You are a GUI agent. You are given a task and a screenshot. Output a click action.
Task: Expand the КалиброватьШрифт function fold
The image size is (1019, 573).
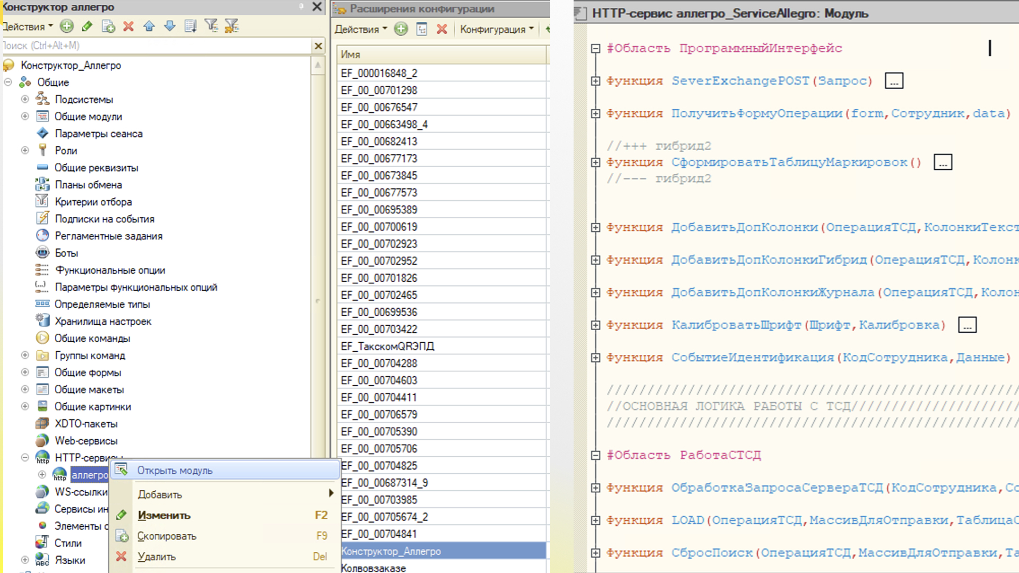(595, 325)
